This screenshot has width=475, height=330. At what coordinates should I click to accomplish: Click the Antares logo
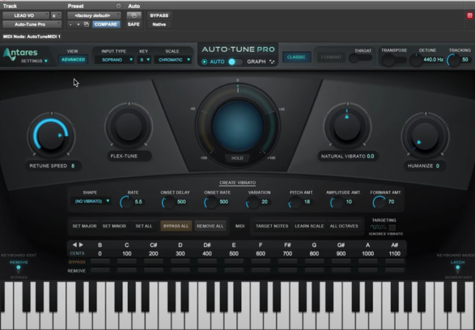[x=20, y=54]
